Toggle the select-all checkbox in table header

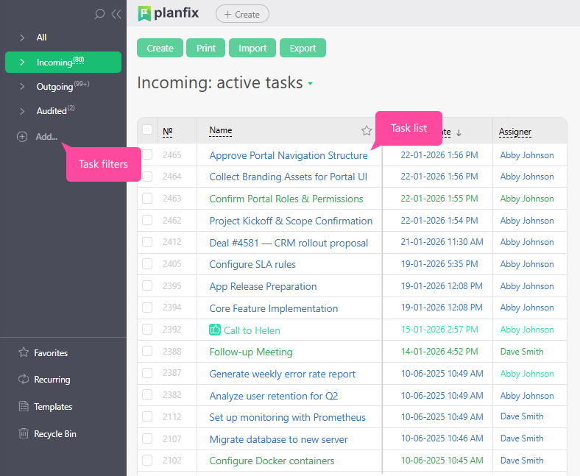pyautogui.click(x=147, y=130)
